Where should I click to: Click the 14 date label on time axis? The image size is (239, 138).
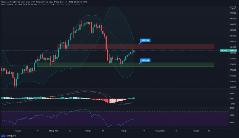coord(103,131)
